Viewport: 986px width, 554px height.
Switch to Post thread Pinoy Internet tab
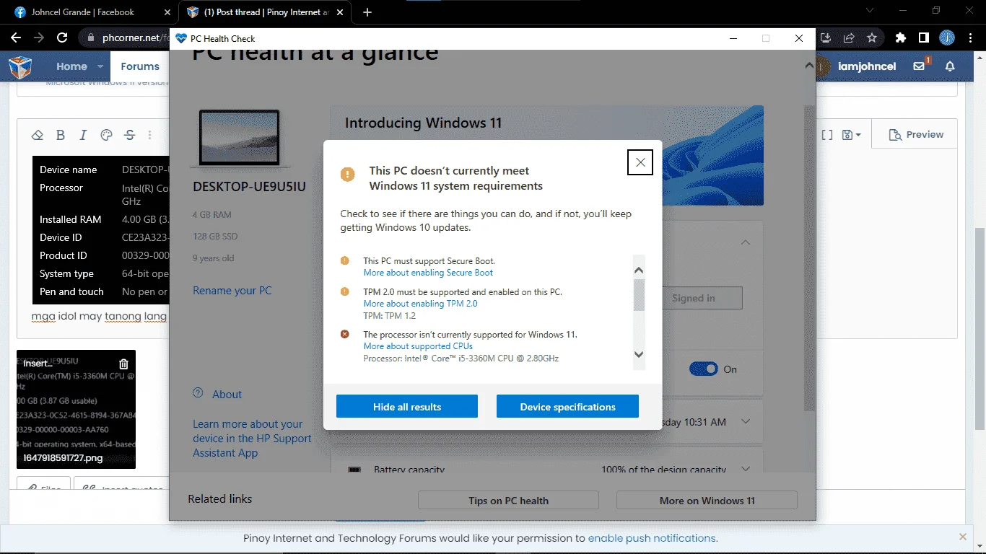point(266,12)
